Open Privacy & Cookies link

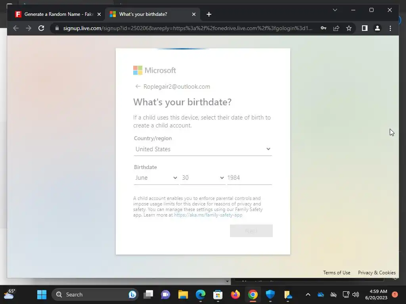377,272
